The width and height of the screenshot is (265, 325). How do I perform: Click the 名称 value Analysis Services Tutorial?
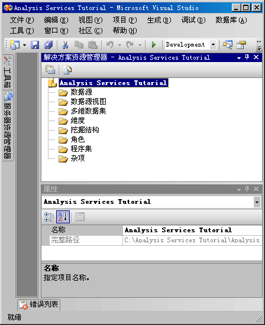tap(192, 230)
